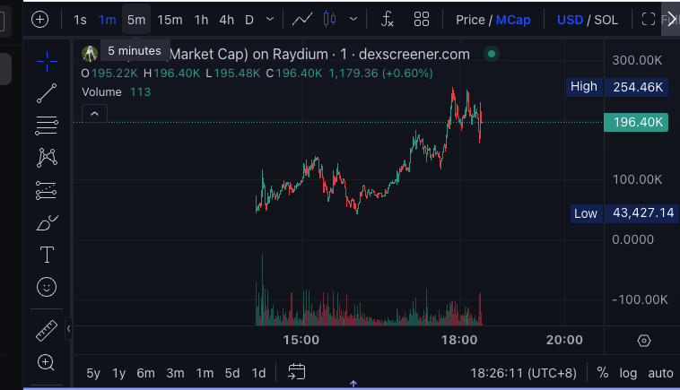The height and width of the screenshot is (390, 680).
Task: Select candlestick chart style icon
Action: coord(329,20)
